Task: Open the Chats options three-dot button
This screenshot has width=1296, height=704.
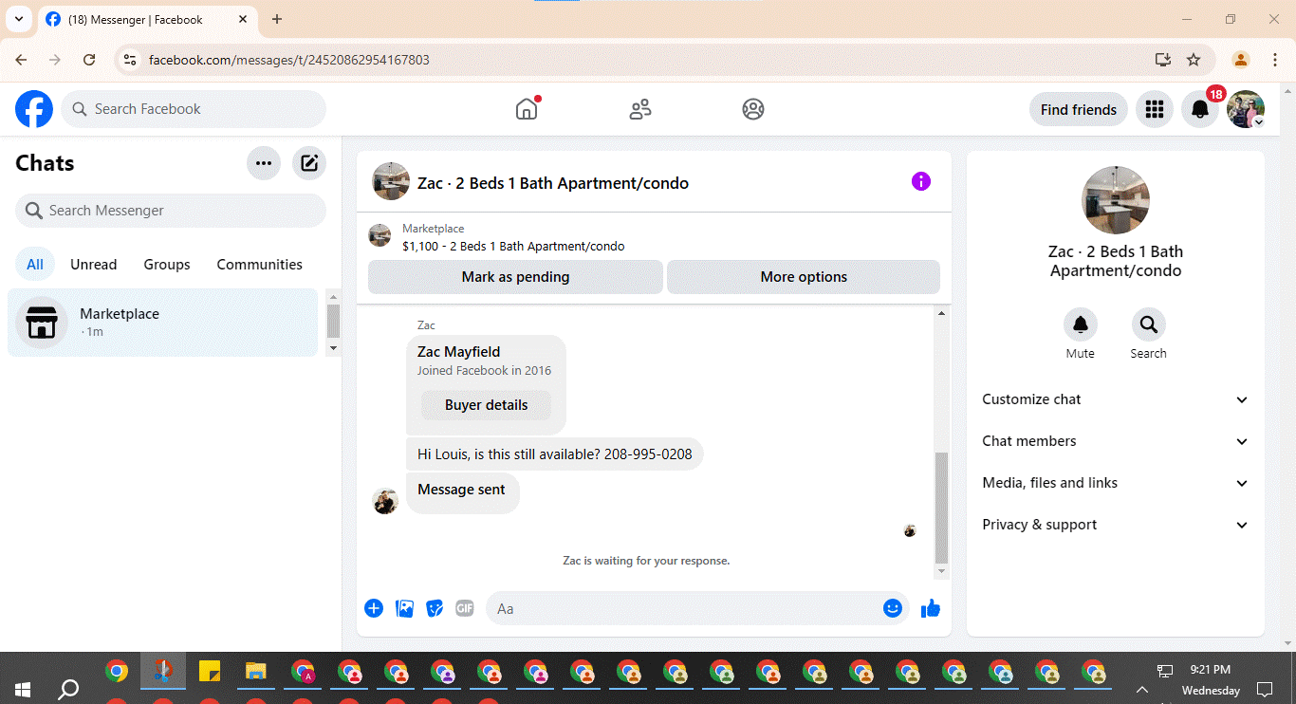Action: click(264, 163)
